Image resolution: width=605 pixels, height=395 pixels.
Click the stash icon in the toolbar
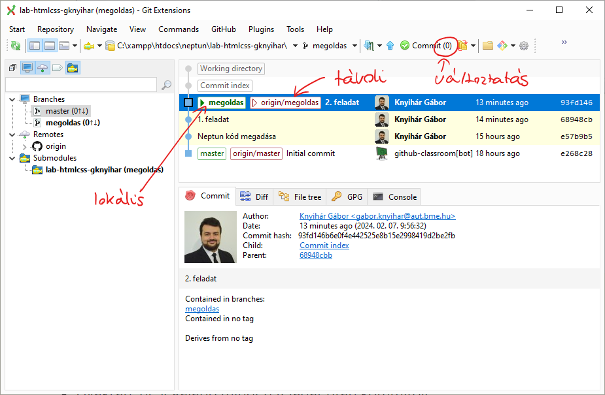click(463, 46)
